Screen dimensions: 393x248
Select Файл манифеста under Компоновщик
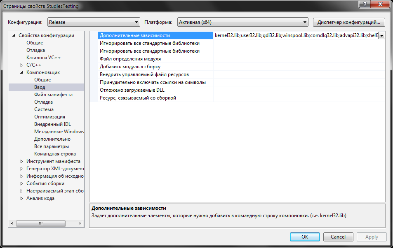pos(53,95)
